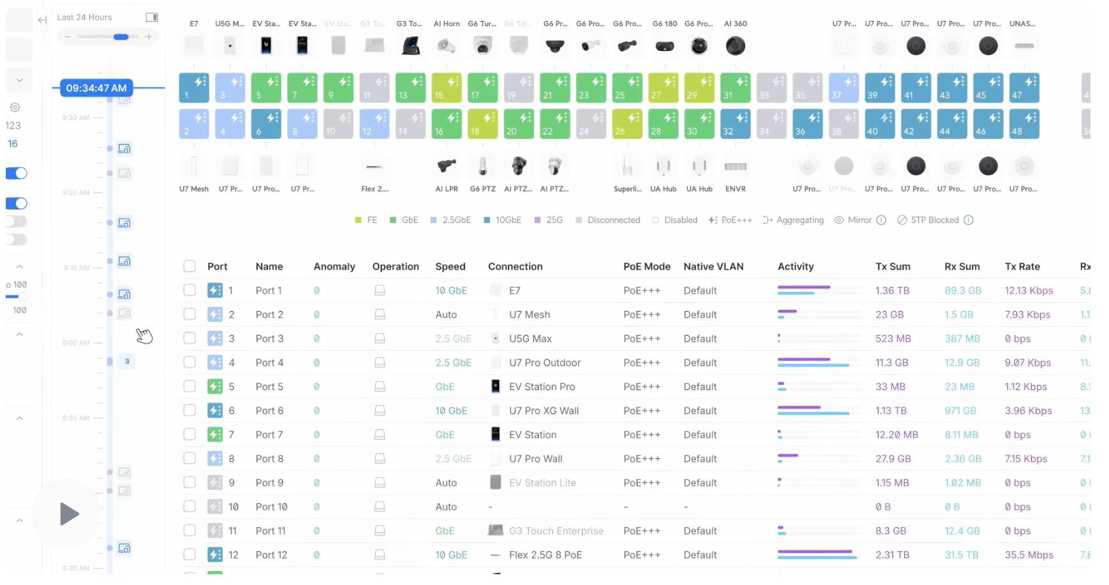Collapse the sidebar with the arrow icon
Screen dimensions: 1109x585
(x=42, y=20)
